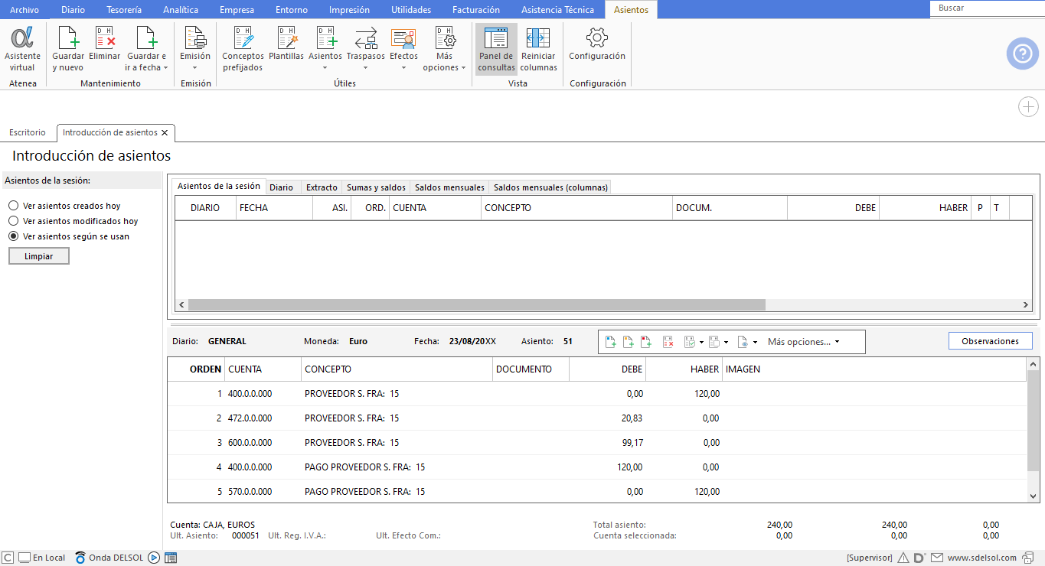
Task: Select Ver asientos creados hoy
Action: [14, 206]
